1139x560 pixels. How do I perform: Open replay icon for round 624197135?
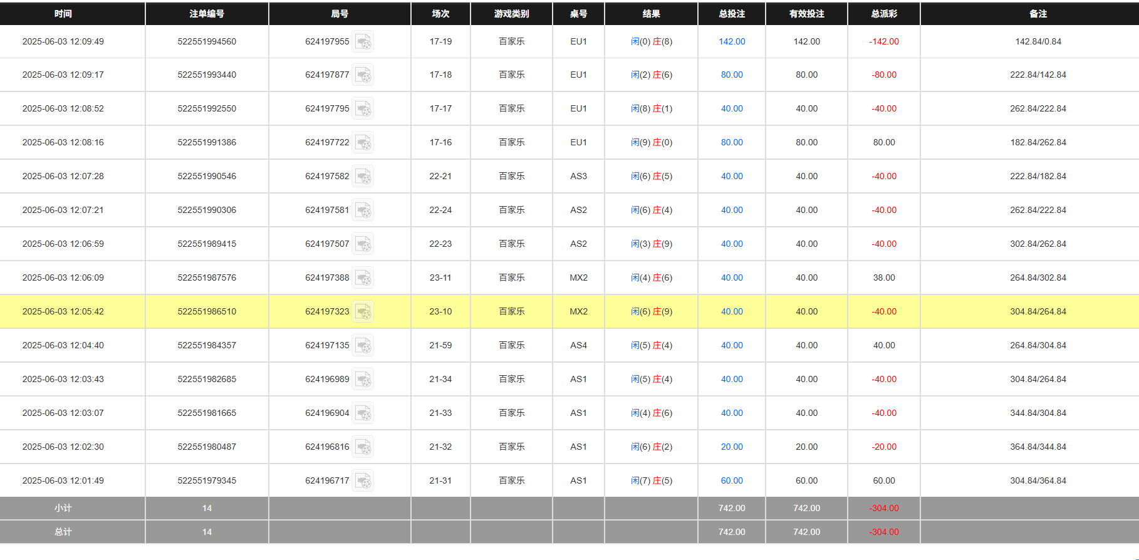tap(363, 346)
